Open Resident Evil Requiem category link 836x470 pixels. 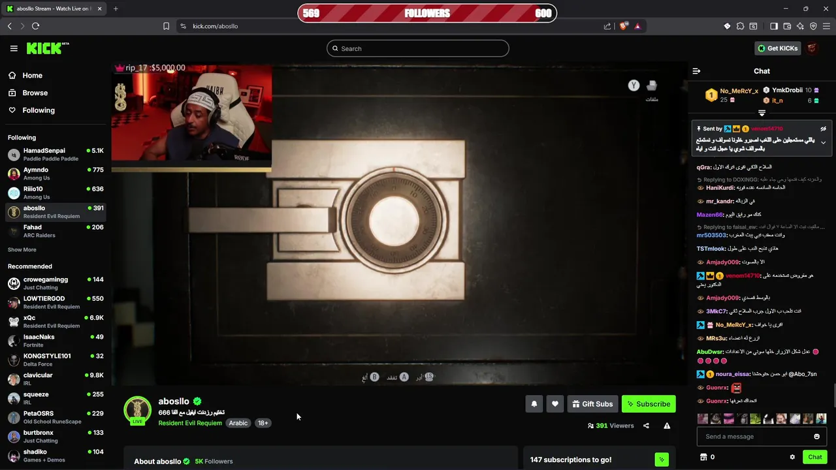[190, 423]
